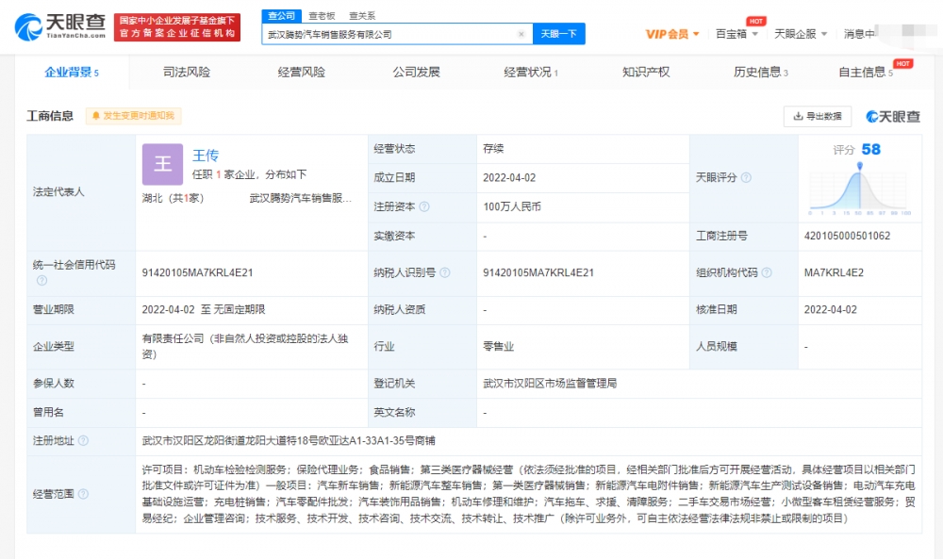Click the 登记机关 value 武汉市汉阳区市场监督管理局
943x559 pixels.
pyautogui.click(x=550, y=384)
